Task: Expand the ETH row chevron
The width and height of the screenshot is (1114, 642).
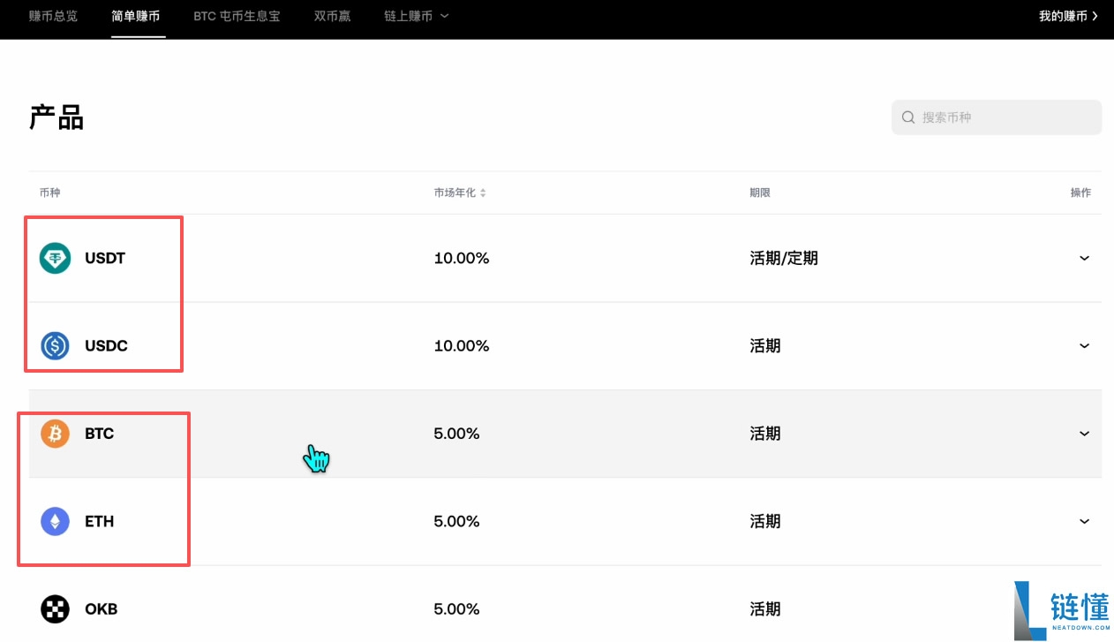Action: tap(1085, 521)
